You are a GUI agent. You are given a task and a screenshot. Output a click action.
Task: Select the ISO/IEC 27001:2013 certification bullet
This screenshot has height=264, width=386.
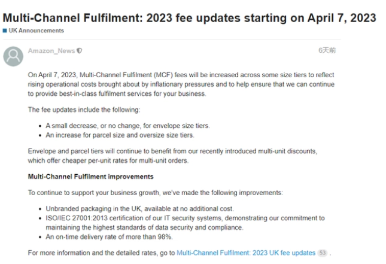185,223
